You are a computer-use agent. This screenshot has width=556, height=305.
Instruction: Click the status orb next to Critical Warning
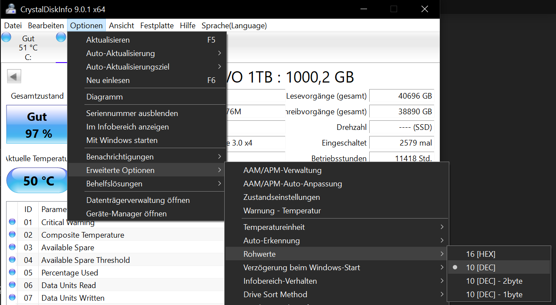click(12, 222)
